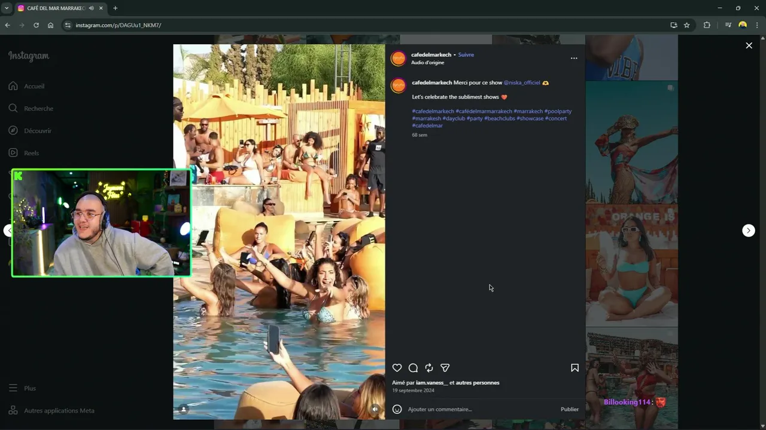Open the three-dot post options menu
Screen dimensions: 766x430
pos(574,59)
